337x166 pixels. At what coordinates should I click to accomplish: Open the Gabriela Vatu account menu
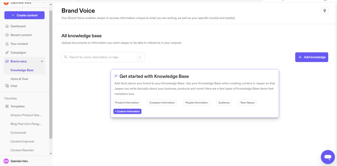[21, 161]
